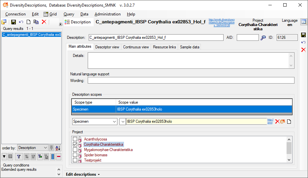Open the order by Description dropdown
Image resolution: width=308 pixels, height=178 pixels.
pos(33,148)
